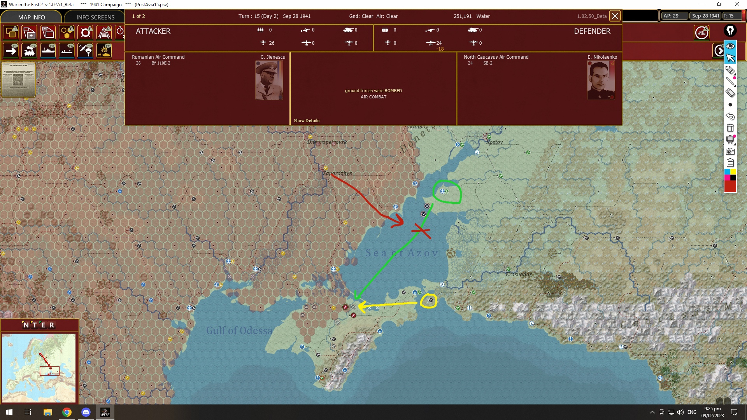
Task: Toggle annotation visibility eye icon
Action: click(x=730, y=46)
